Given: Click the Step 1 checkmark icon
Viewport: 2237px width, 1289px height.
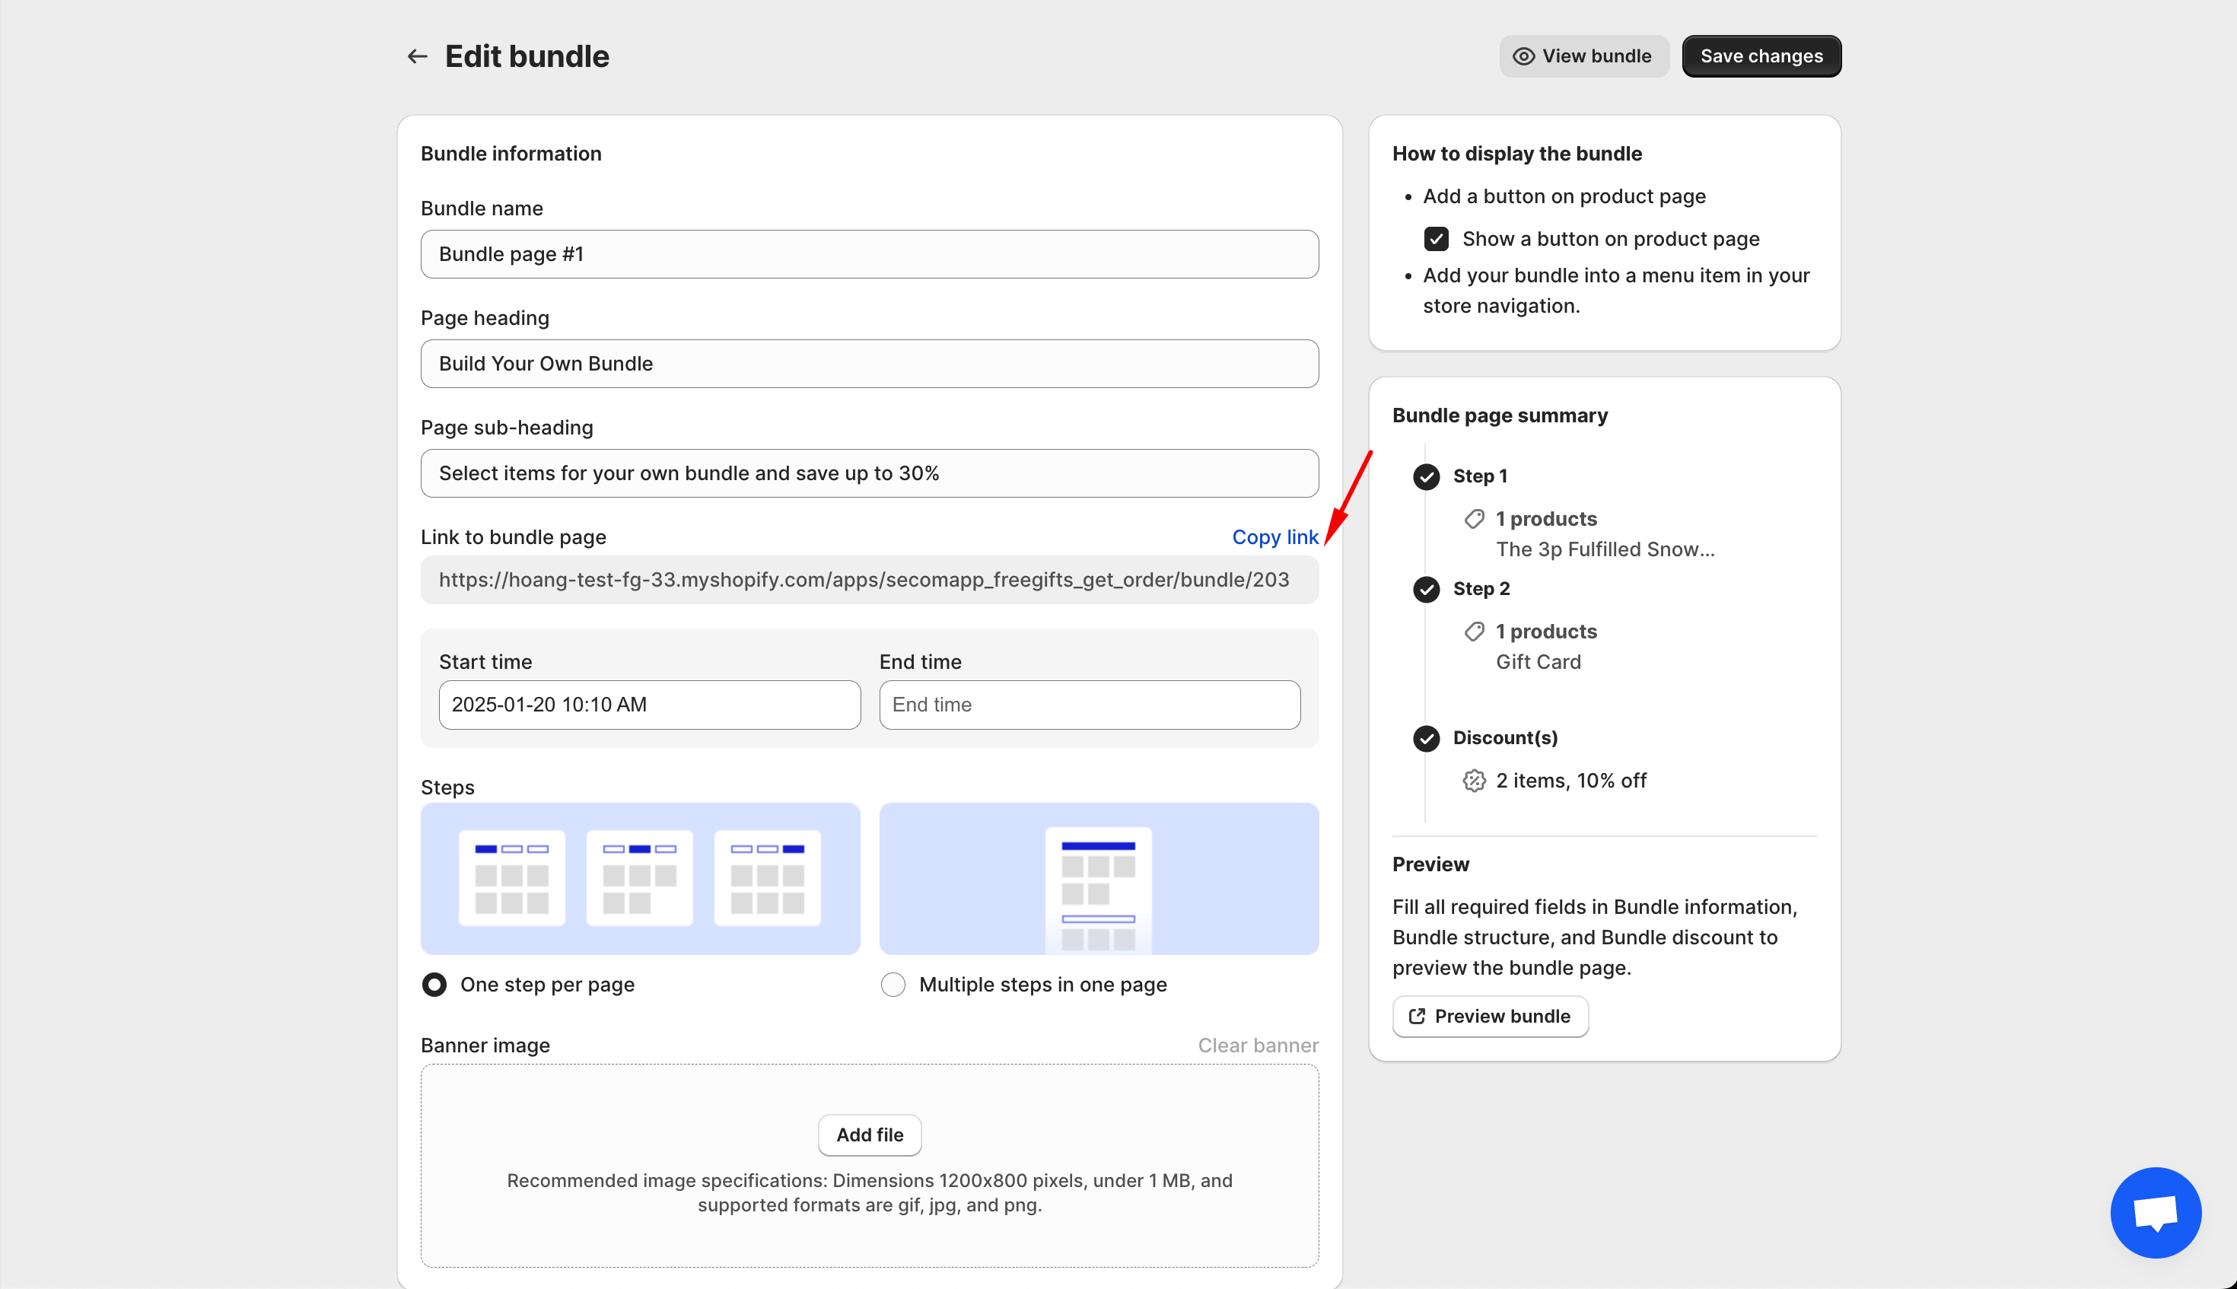Looking at the screenshot, I should point(1426,476).
